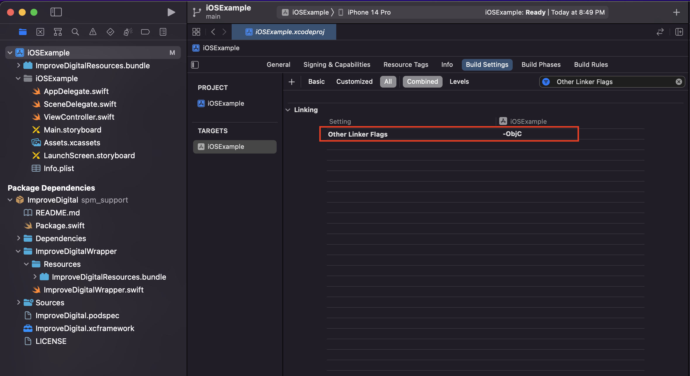Go forward with the right chevron

(224, 32)
